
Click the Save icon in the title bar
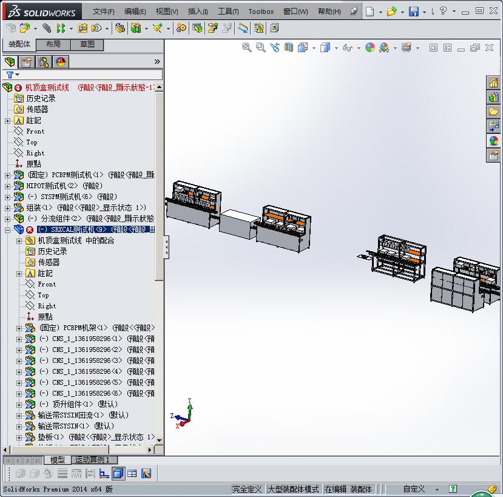414,12
